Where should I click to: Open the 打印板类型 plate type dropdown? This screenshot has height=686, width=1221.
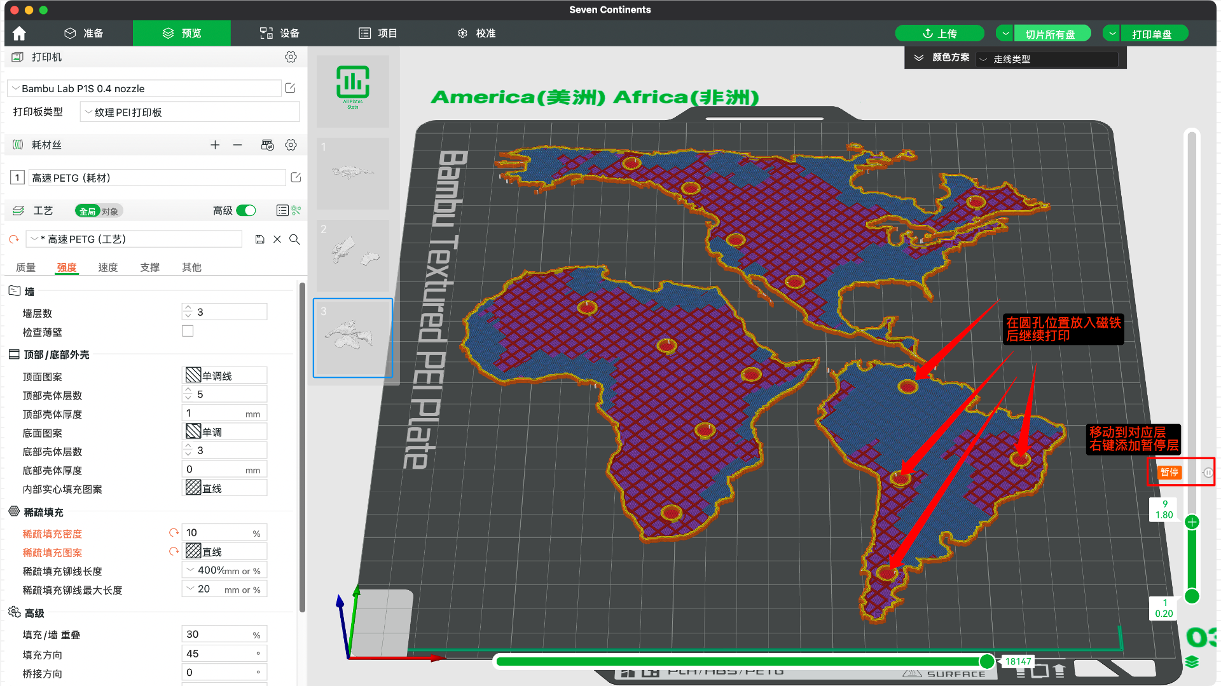[x=190, y=112]
